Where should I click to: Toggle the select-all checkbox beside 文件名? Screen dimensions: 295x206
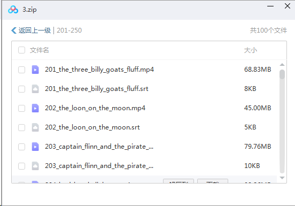[x=21, y=50]
